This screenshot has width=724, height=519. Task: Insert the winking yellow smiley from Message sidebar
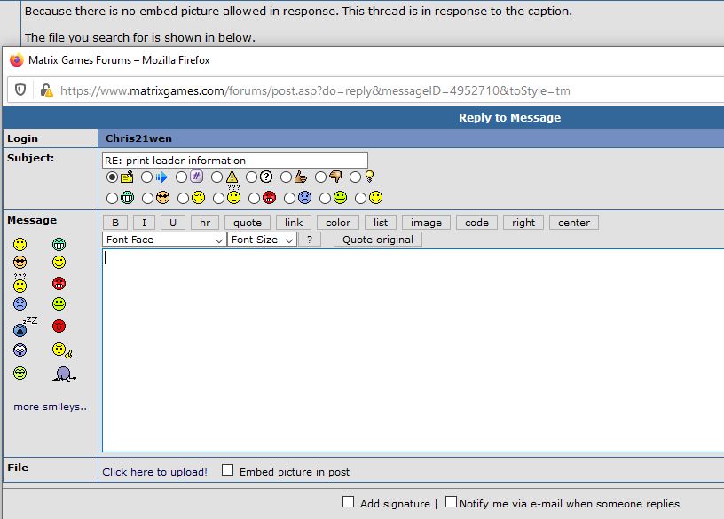point(59,263)
